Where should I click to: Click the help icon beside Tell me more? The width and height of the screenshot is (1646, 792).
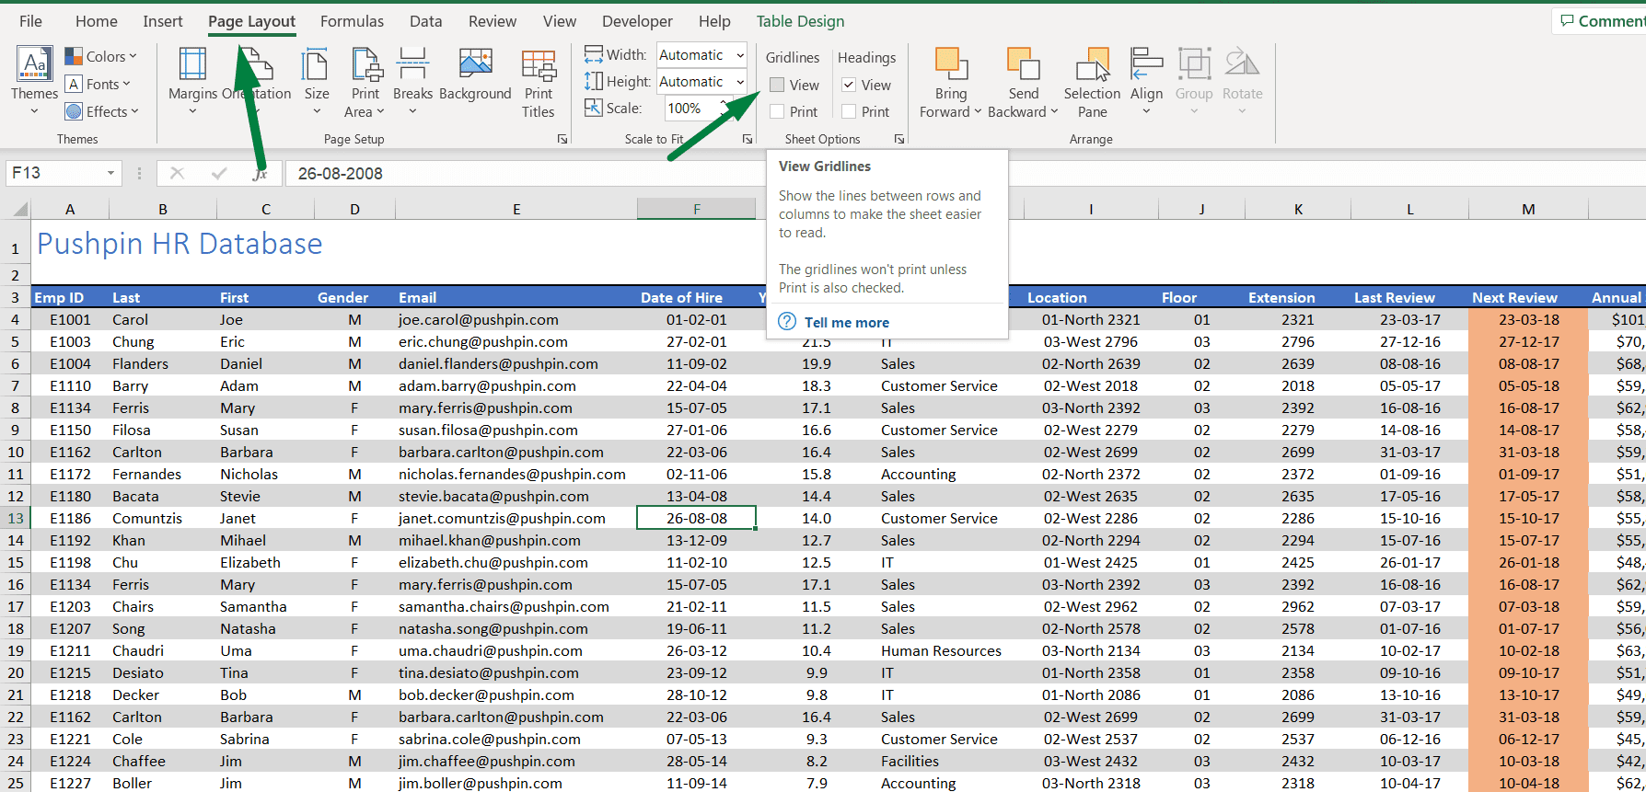pos(787,322)
